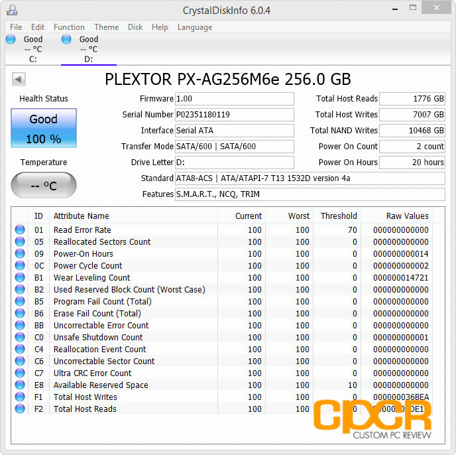Viewport: 456px width, 455px height.
Task: Click the Worst column header
Action: pos(290,216)
